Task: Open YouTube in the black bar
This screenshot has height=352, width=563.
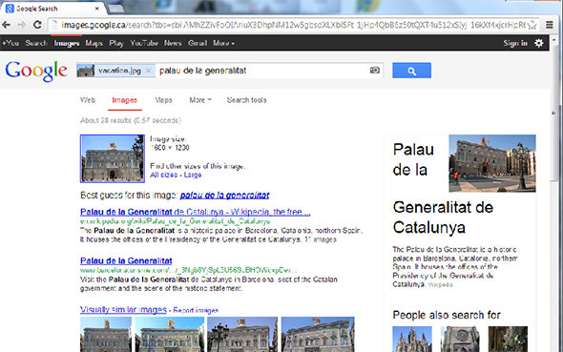Action: coord(144,43)
